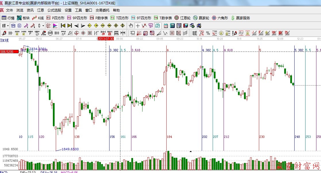The image size is (321, 173).
Task: Open the 工具 tools menu
Action: click(78, 10)
